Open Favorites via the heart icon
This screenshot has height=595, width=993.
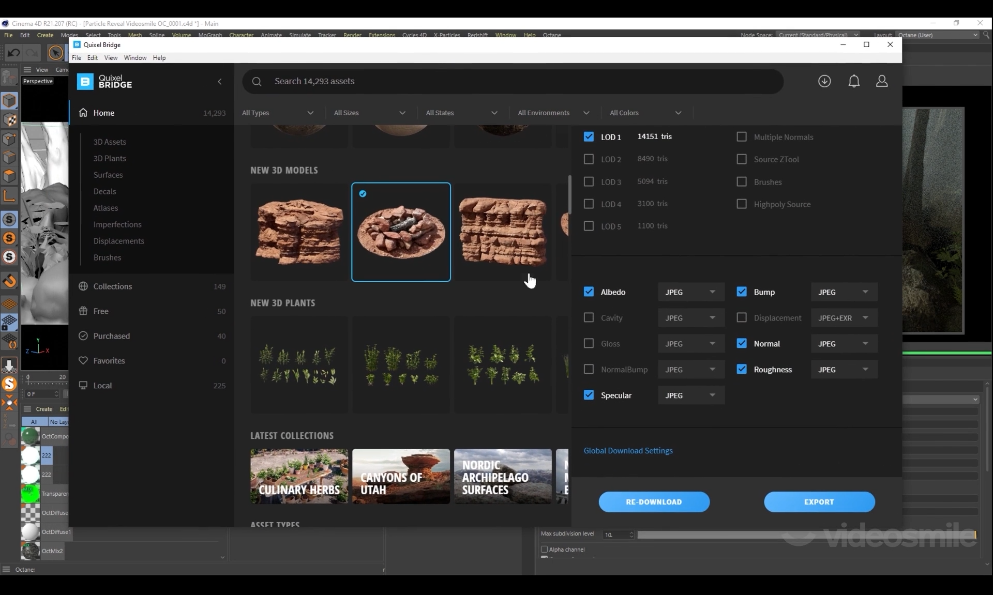coord(83,361)
